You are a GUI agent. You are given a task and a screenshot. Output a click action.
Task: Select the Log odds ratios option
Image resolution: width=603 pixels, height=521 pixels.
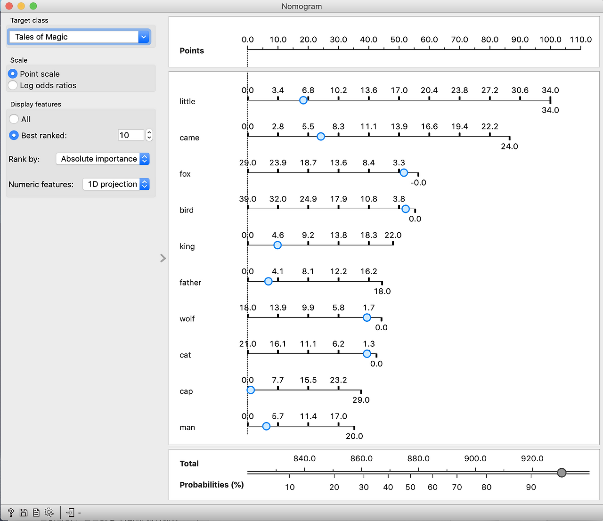click(x=13, y=85)
